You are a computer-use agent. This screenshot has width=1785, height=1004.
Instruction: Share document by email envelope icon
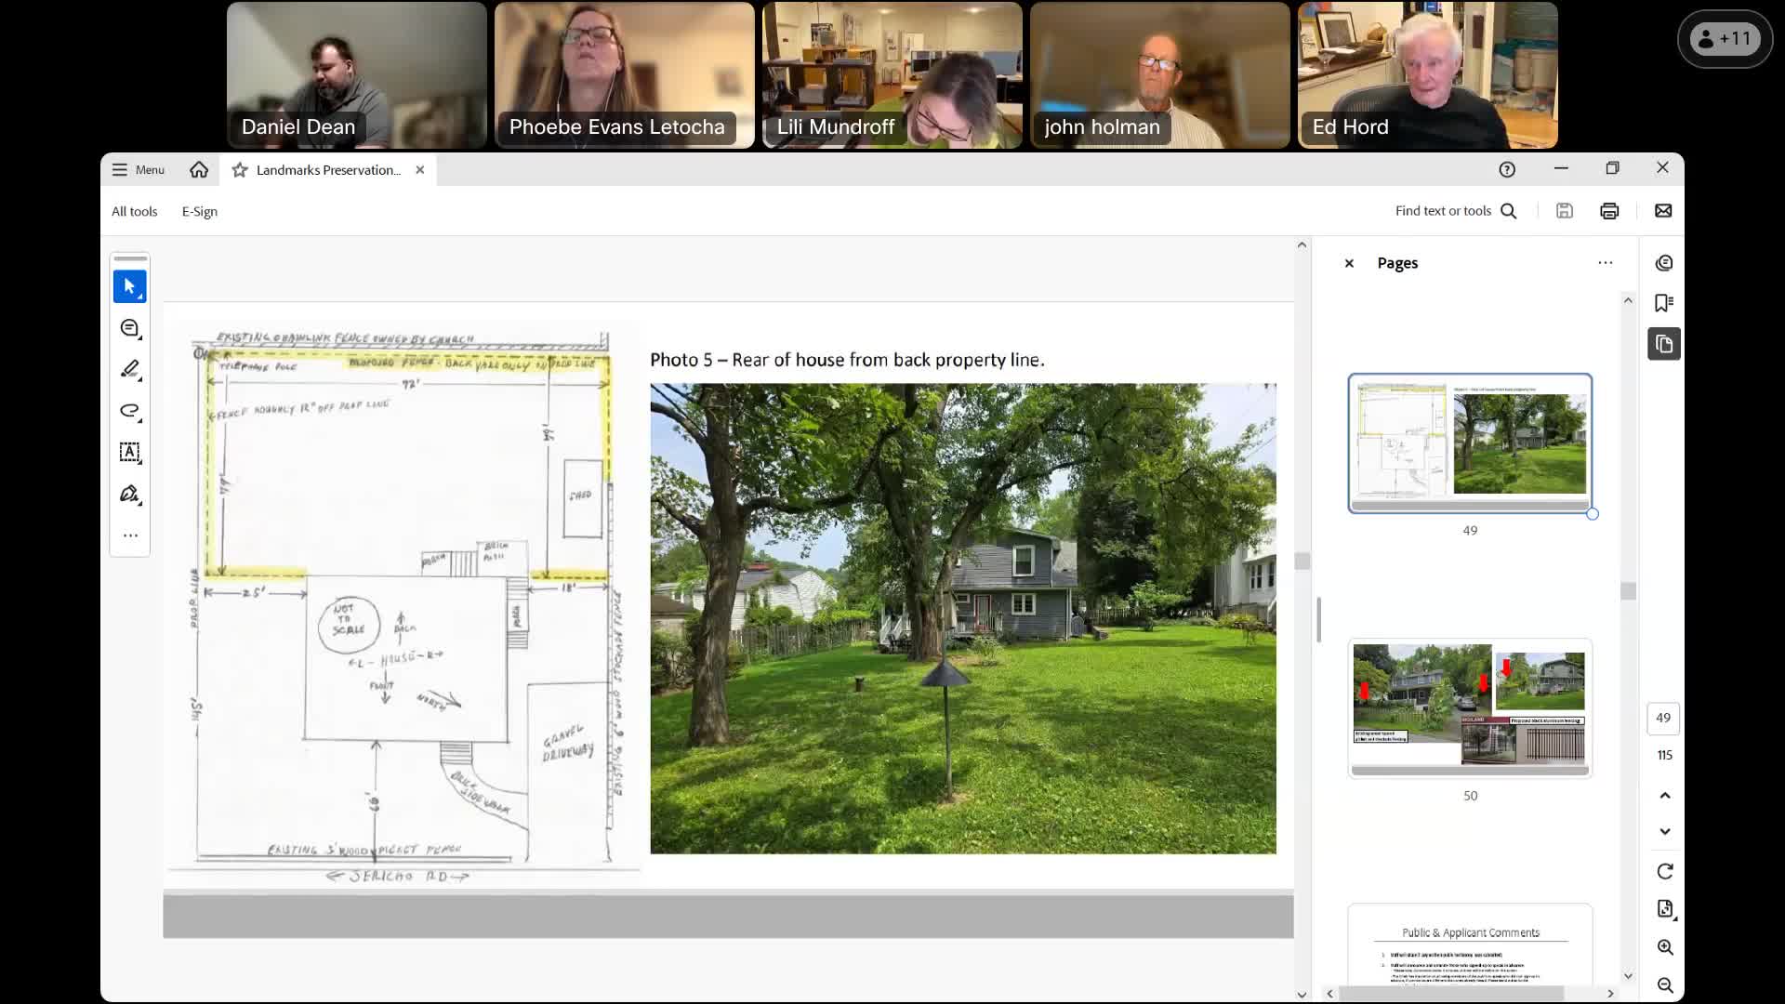(x=1663, y=211)
